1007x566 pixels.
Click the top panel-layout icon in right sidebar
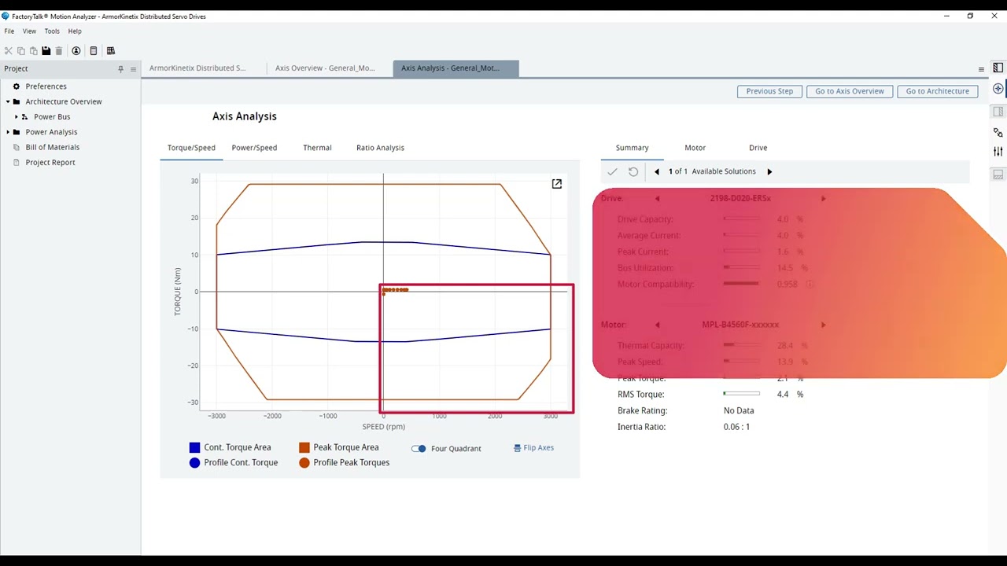tap(998, 68)
